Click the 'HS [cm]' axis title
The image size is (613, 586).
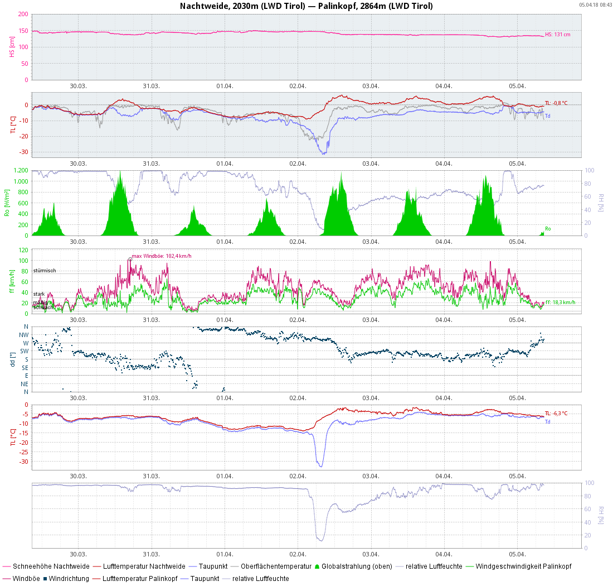click(12, 47)
